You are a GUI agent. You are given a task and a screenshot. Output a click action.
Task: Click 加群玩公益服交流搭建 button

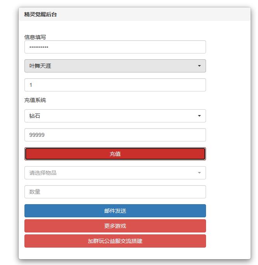point(115,241)
